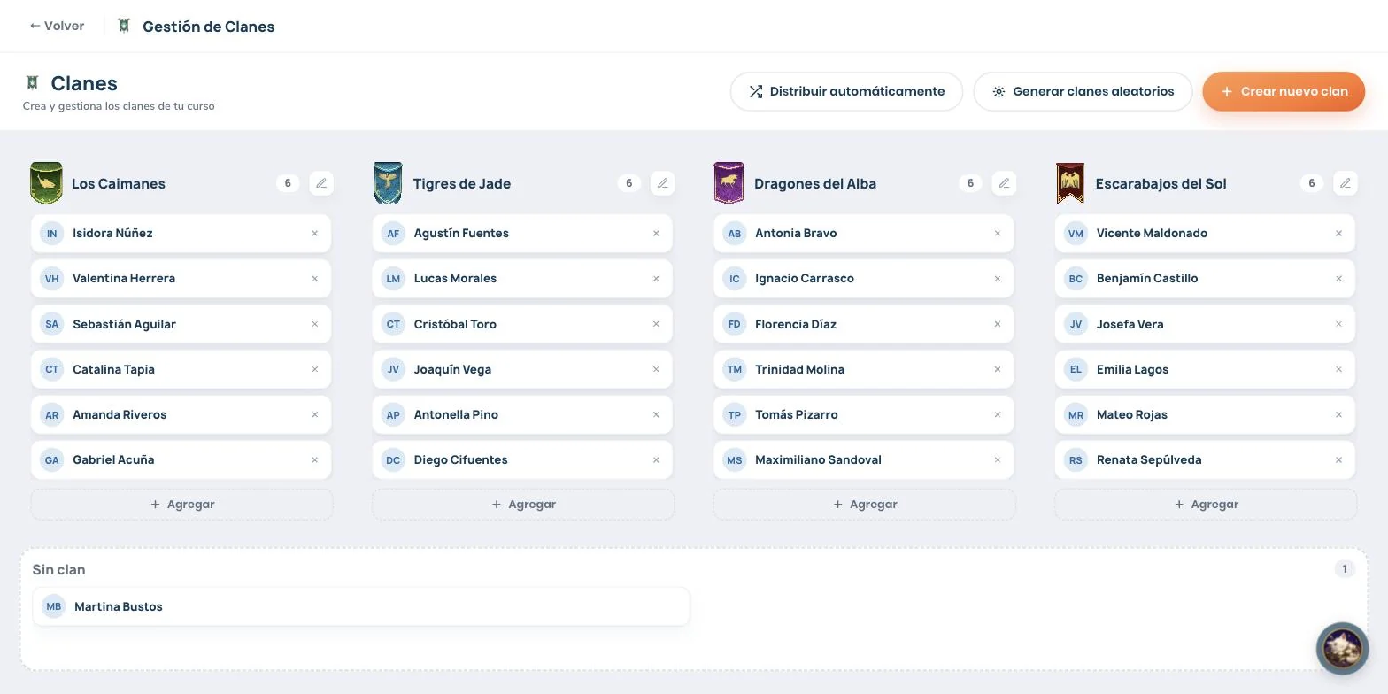Select Sebastián Aguilar's member card
This screenshot has height=694, width=1388.
pyautogui.click(x=181, y=324)
